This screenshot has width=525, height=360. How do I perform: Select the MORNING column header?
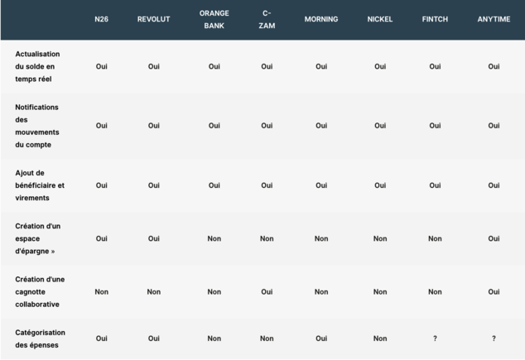click(x=321, y=19)
